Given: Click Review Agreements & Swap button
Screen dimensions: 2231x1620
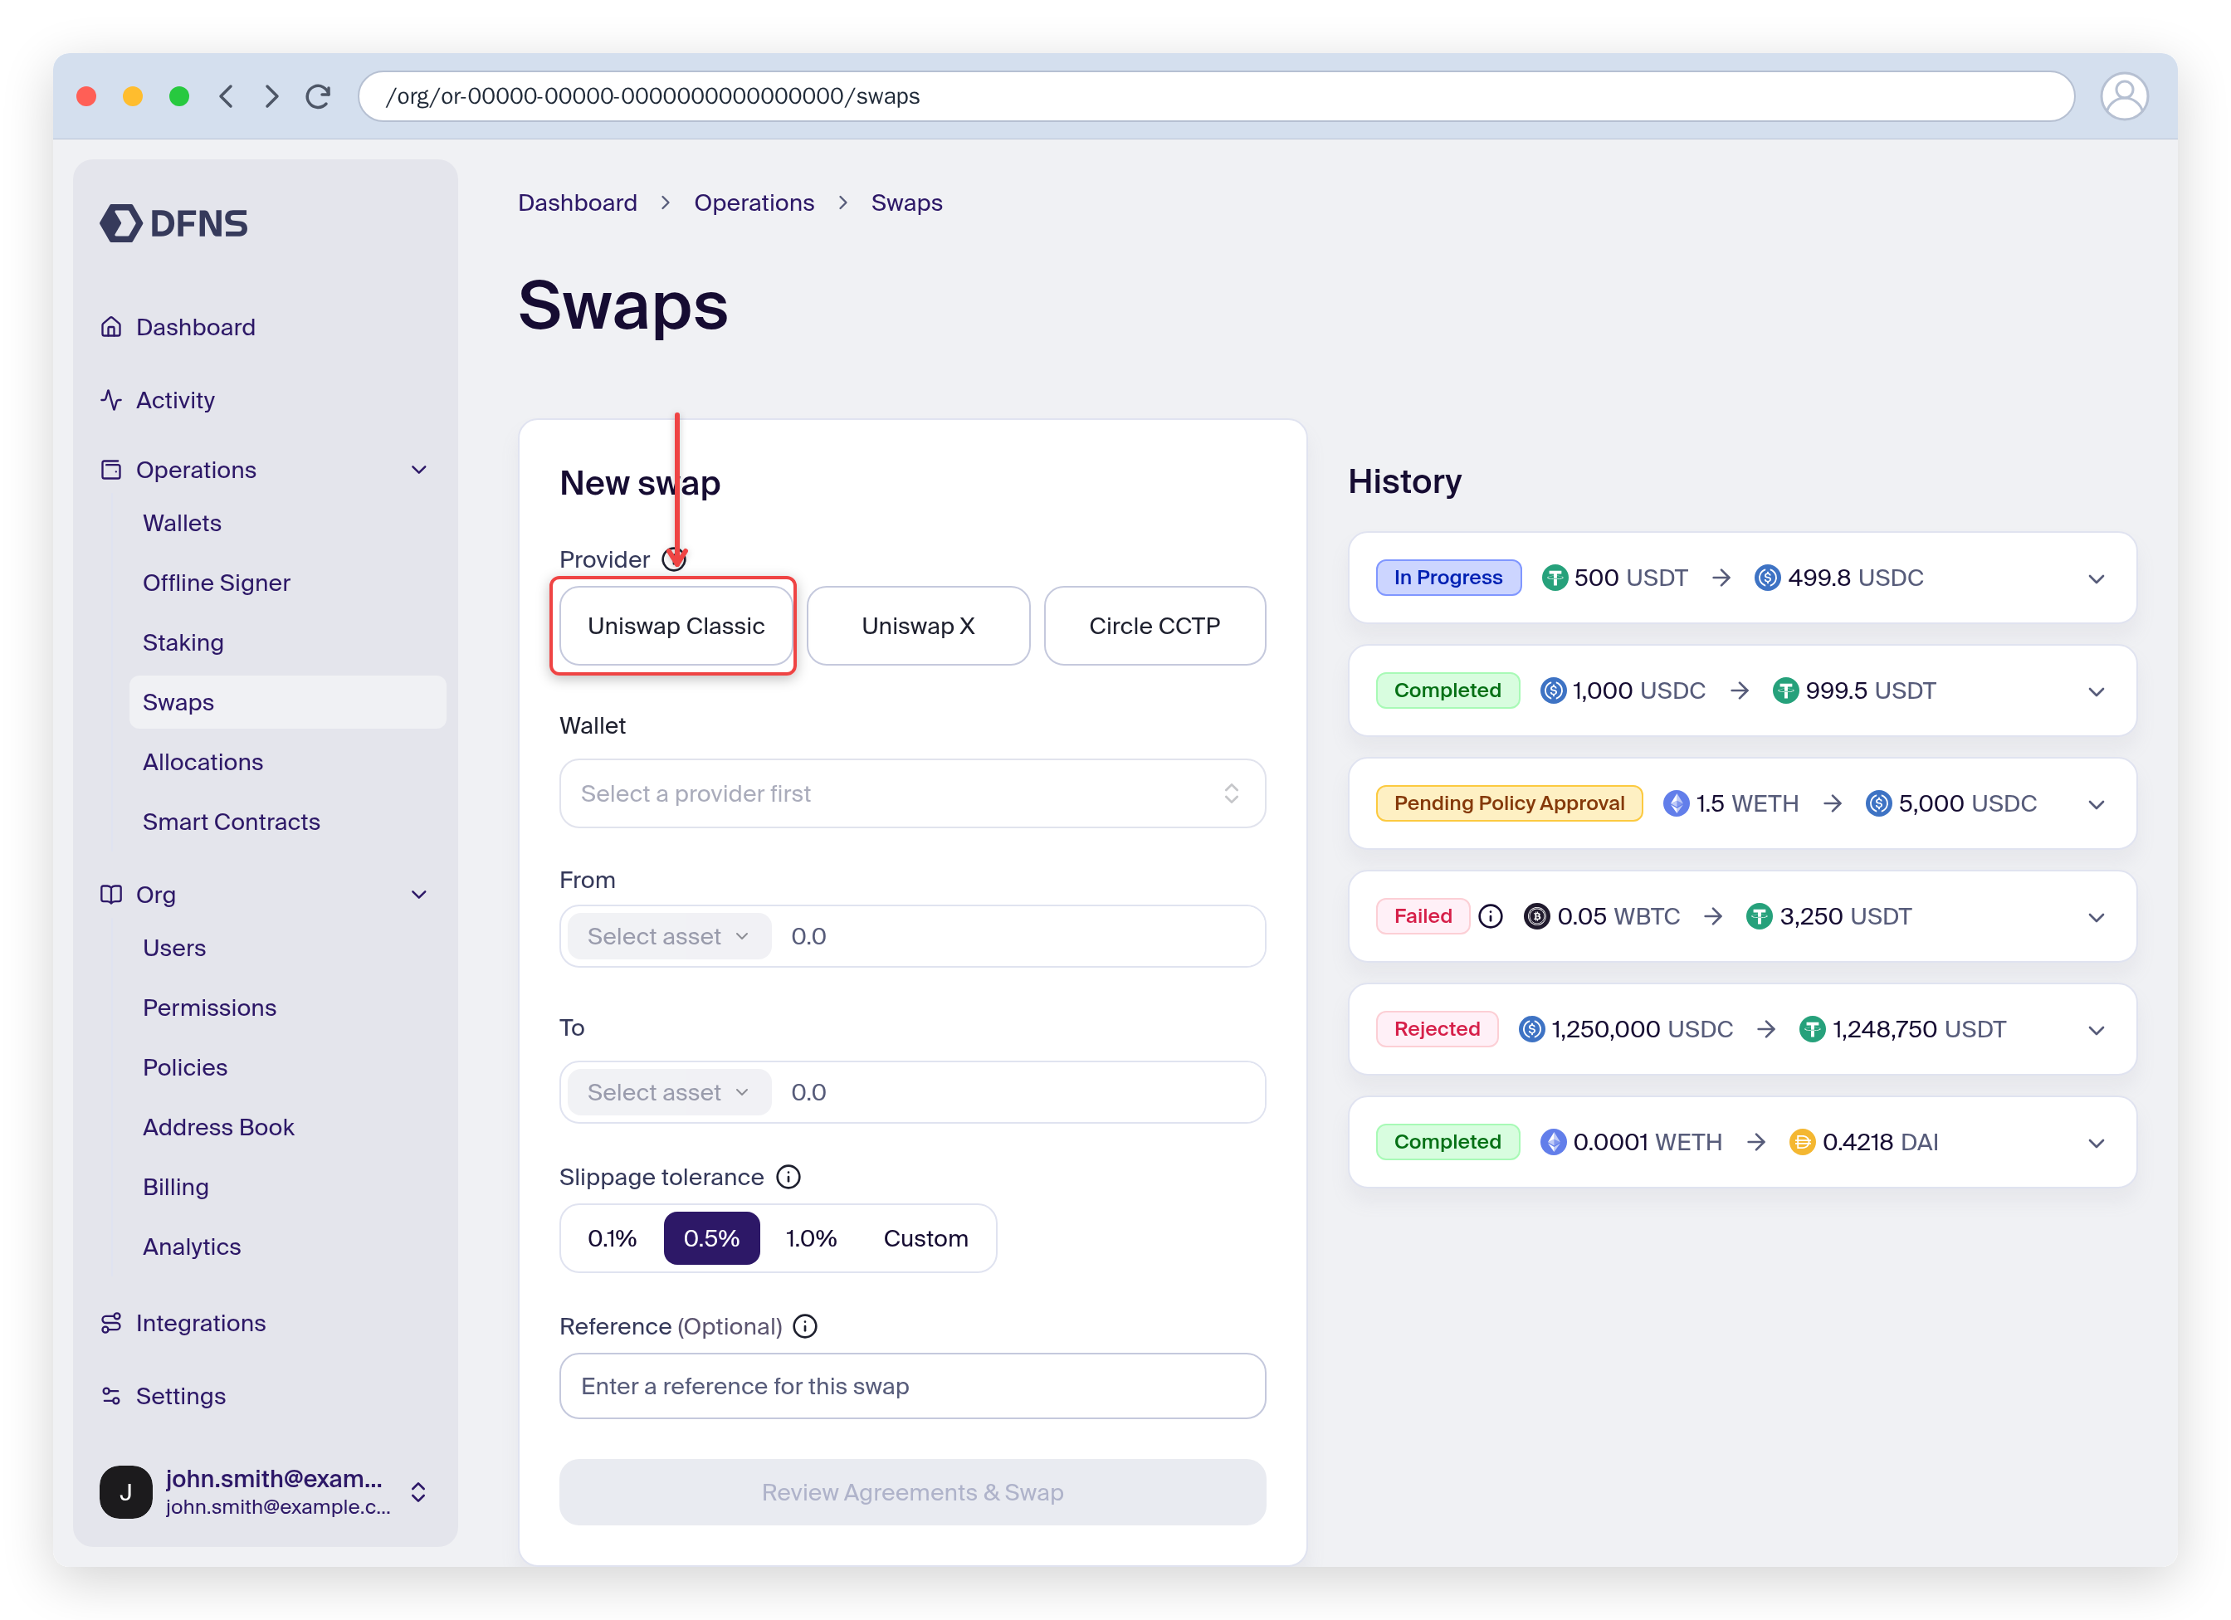Looking at the screenshot, I should (x=912, y=1491).
